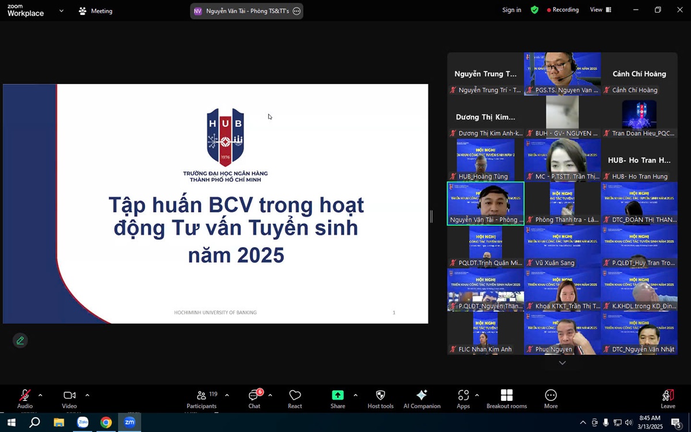Open Zoom Workplace dropdown arrow
Viewport: 691px width, 432px height.
[62, 11]
